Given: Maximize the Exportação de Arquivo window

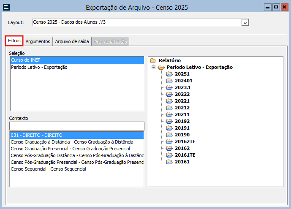Looking at the screenshot, I should [276, 8].
